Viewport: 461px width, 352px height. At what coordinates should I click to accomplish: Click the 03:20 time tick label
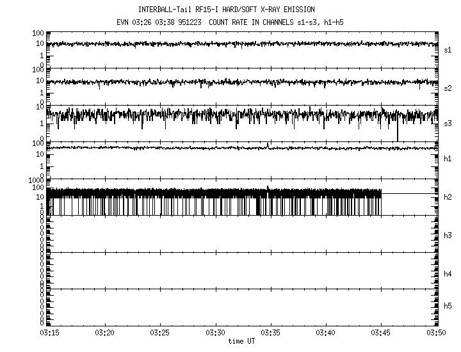[105, 333]
